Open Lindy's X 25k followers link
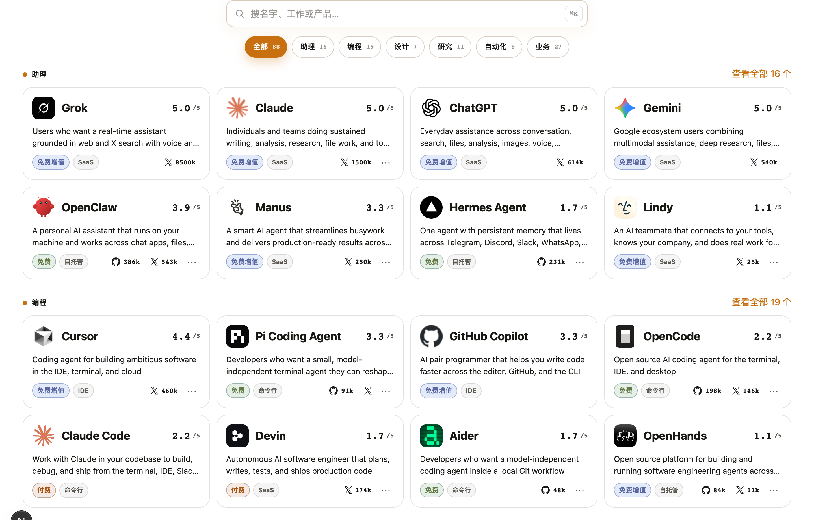The height and width of the screenshot is (520, 814). (x=747, y=262)
